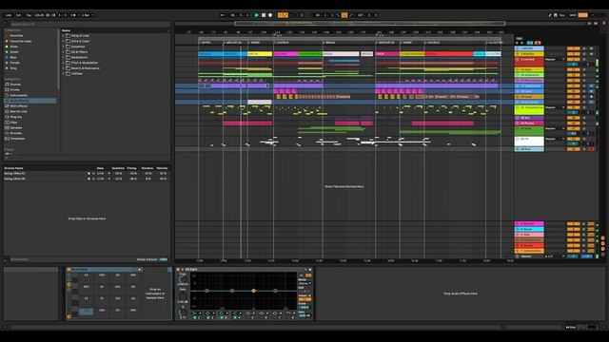Expand the Modulators folder
Screen dimensions: 609x342
pyautogui.click(x=64, y=57)
